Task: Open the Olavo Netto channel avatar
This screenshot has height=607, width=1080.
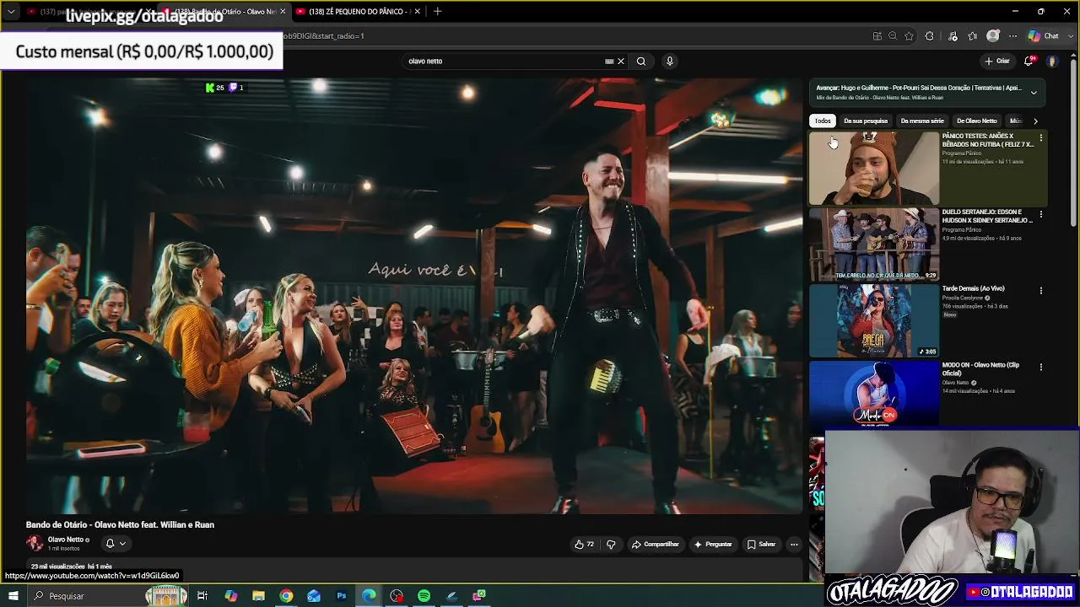Action: (35, 544)
